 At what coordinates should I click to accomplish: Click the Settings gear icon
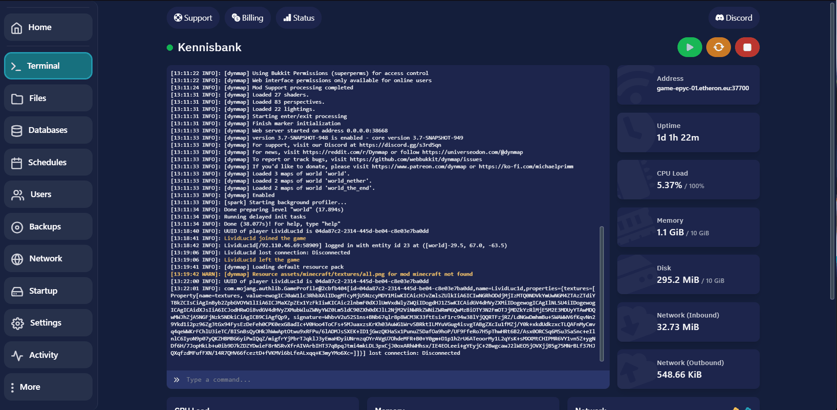18,323
